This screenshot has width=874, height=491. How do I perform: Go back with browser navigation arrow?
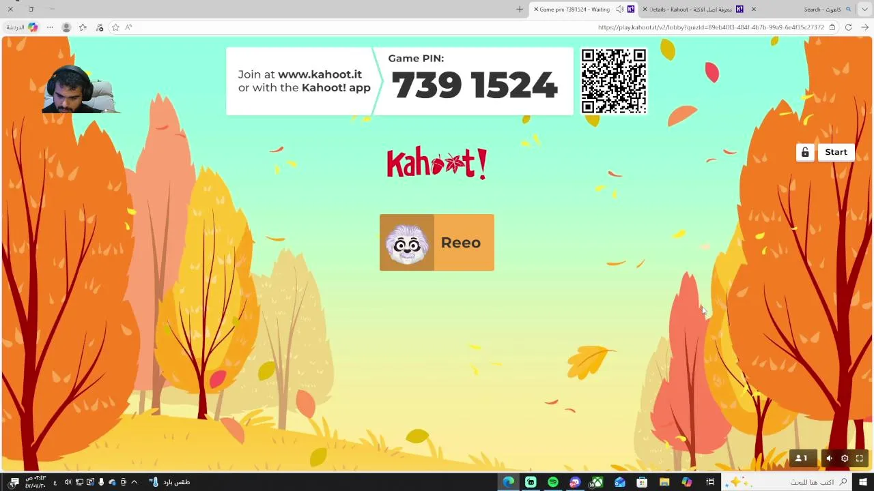(x=864, y=27)
